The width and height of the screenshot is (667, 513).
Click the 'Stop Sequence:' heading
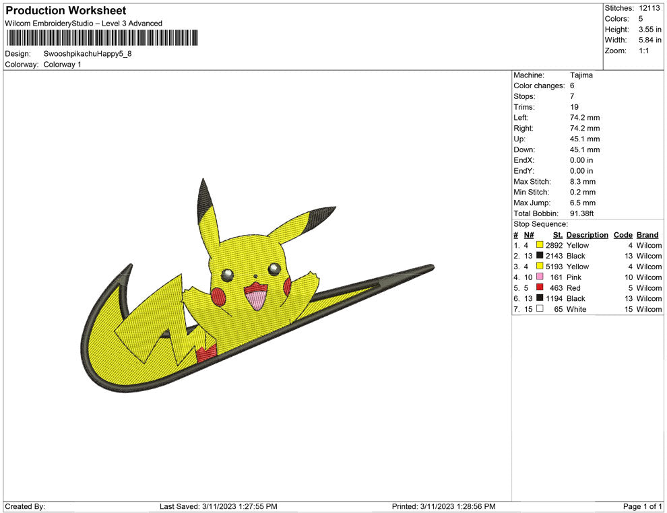pyautogui.click(x=540, y=224)
